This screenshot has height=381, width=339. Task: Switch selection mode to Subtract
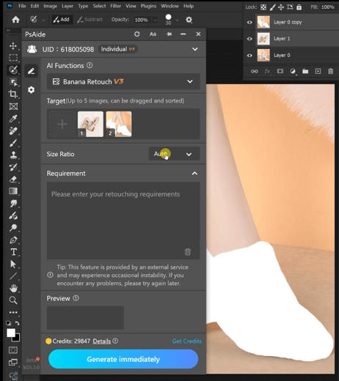pyautogui.click(x=90, y=20)
